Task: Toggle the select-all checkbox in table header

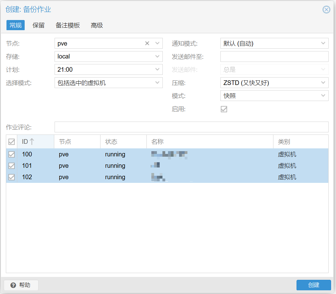Action: [11, 142]
